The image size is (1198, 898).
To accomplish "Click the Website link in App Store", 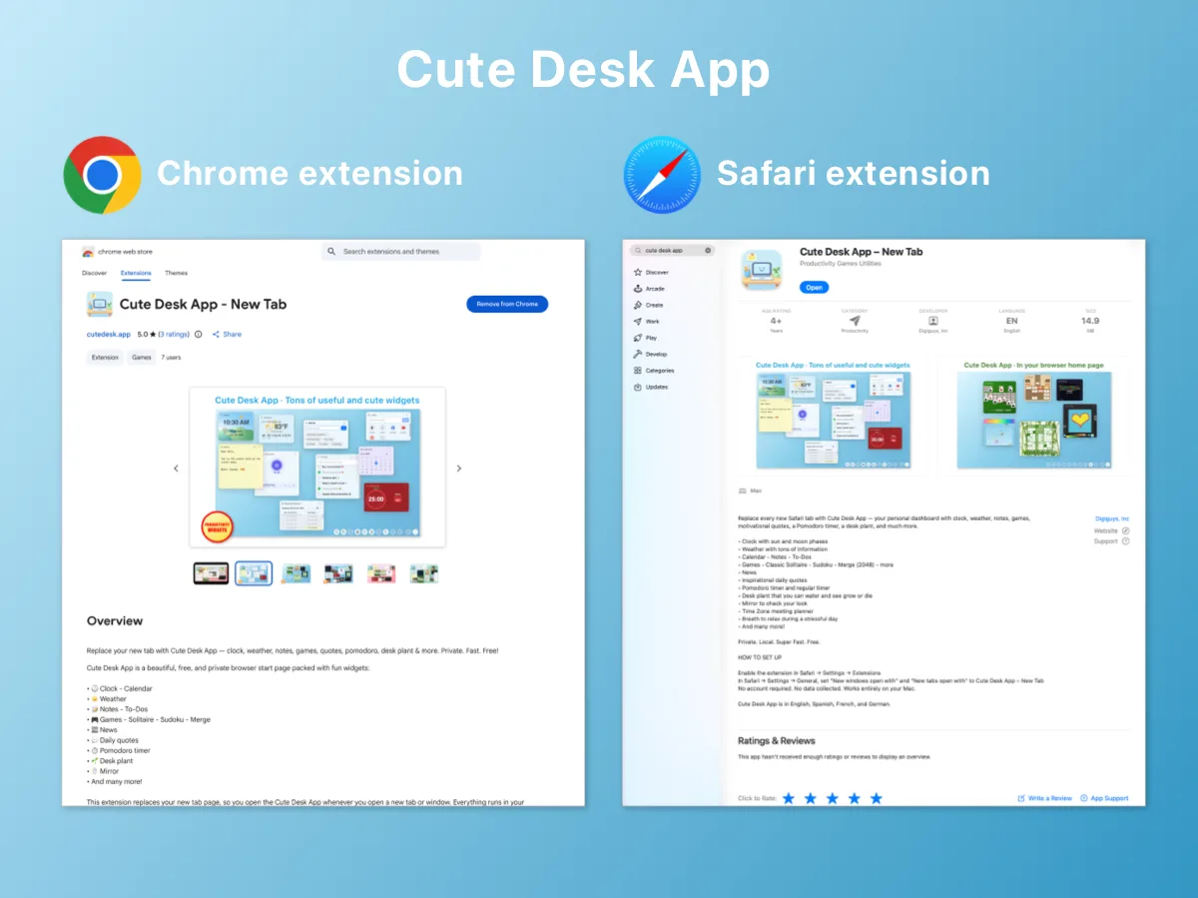I will [x=1111, y=530].
